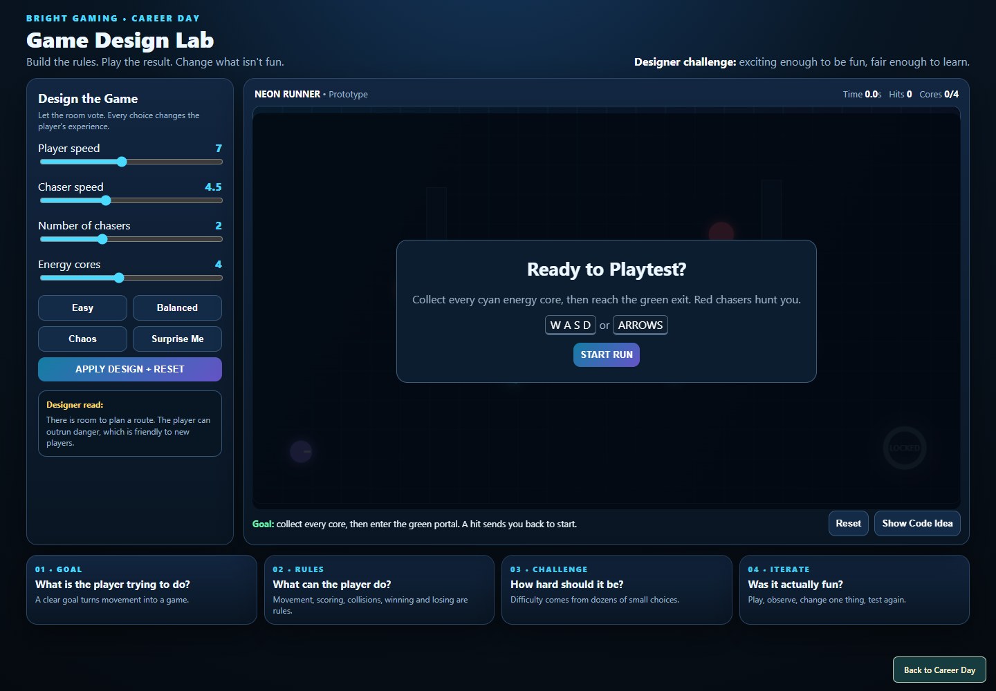Image resolution: width=996 pixels, height=691 pixels.
Task: Click the NEON RUNNER prototype label
Action: coord(311,94)
